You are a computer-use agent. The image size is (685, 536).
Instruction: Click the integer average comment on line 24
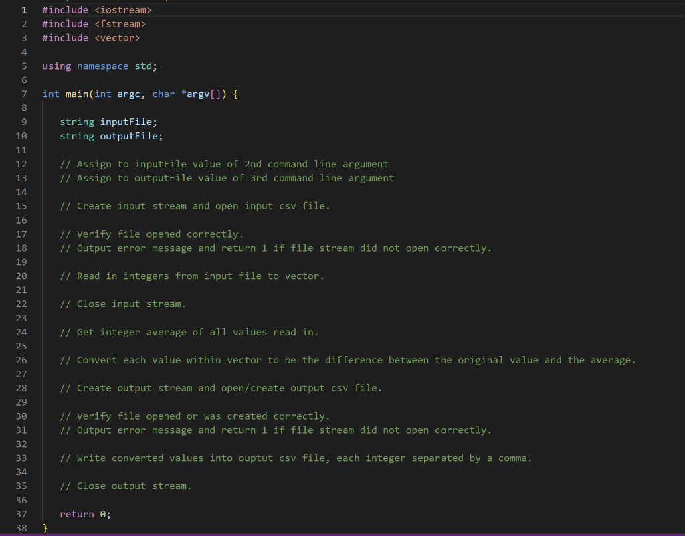[187, 332]
